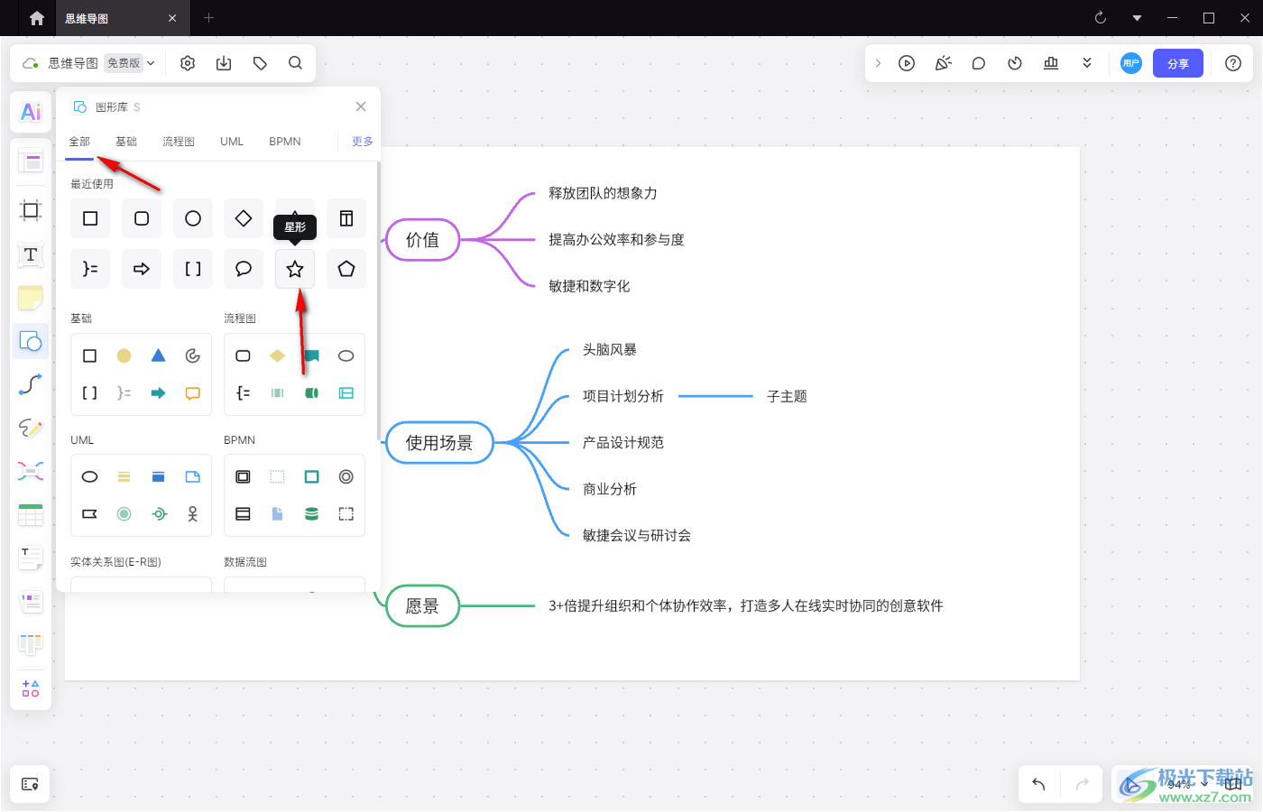Pick the circle shape in recent shapes
The image size is (1263, 812).
(x=193, y=218)
